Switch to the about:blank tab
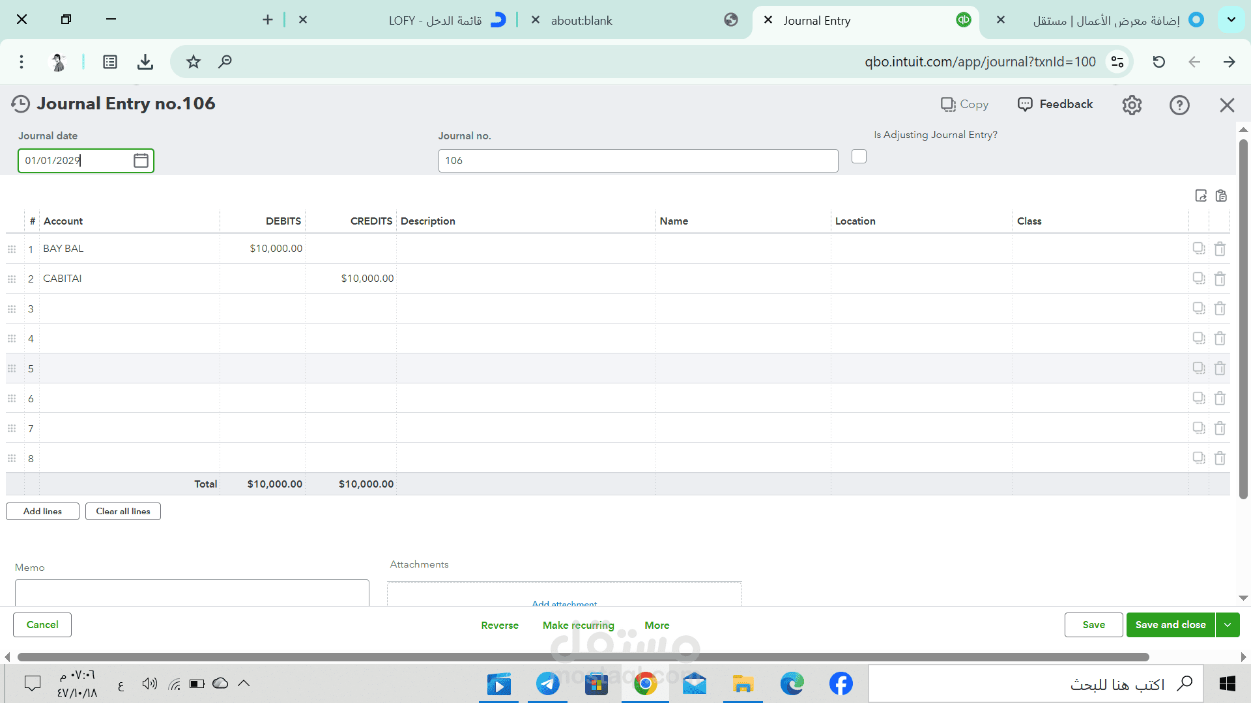This screenshot has width=1251, height=703. tap(581, 20)
